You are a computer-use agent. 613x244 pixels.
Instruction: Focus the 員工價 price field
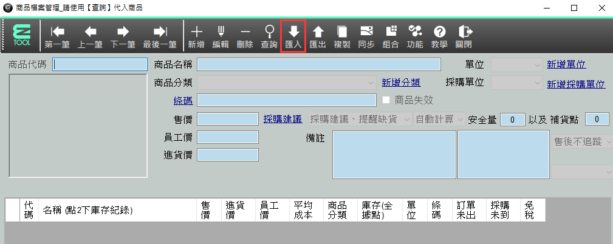[x=228, y=137]
